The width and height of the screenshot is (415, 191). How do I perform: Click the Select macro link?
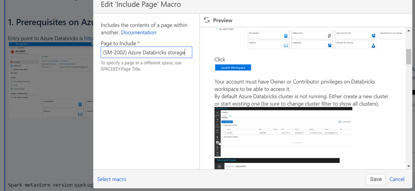pos(112,179)
